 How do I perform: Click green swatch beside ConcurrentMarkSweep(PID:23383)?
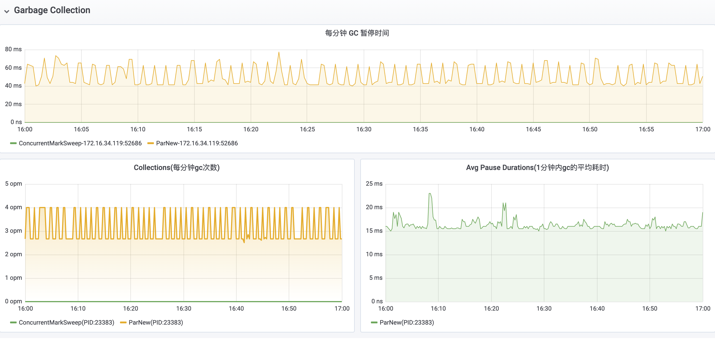pyautogui.click(x=13, y=322)
